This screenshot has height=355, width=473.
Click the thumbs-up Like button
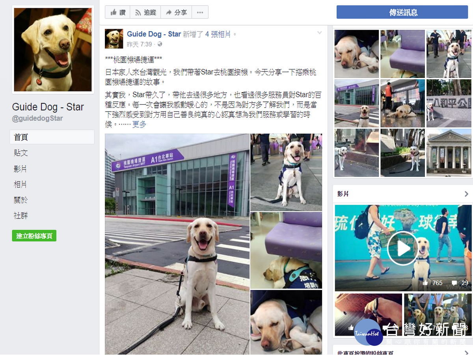click(x=117, y=12)
